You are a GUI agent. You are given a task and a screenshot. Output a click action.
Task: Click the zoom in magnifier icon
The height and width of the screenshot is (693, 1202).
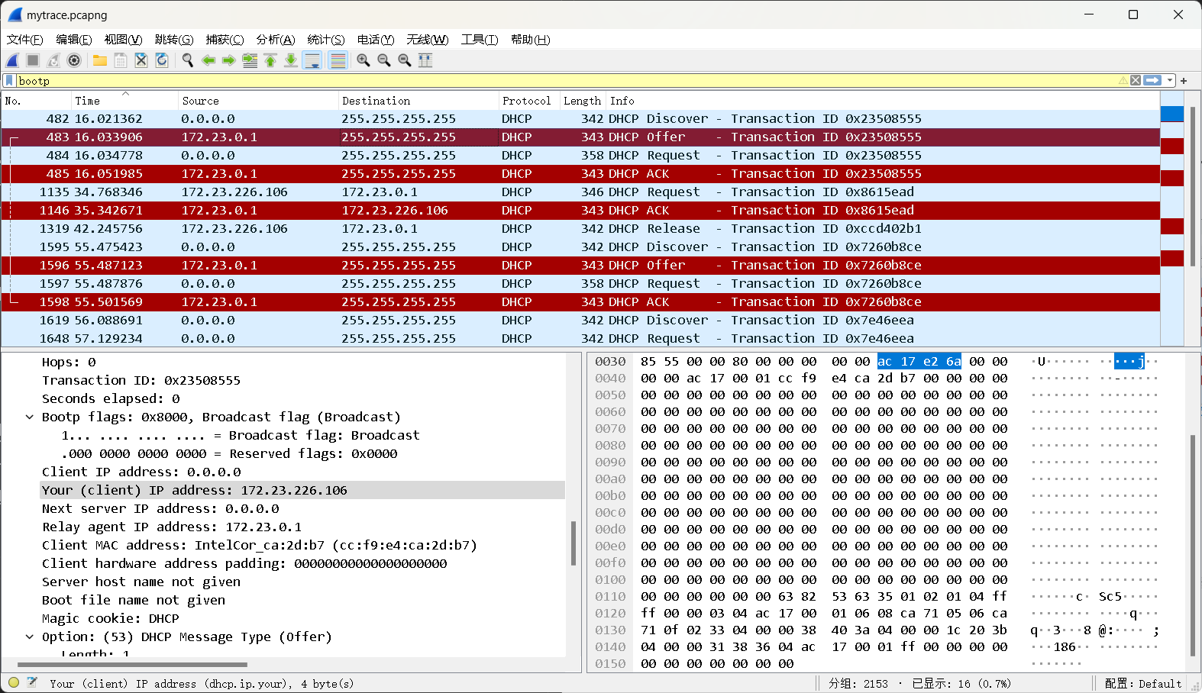[x=364, y=60]
